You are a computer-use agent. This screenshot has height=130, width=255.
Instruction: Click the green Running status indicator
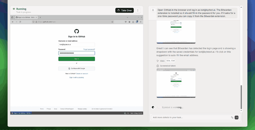(14, 9)
